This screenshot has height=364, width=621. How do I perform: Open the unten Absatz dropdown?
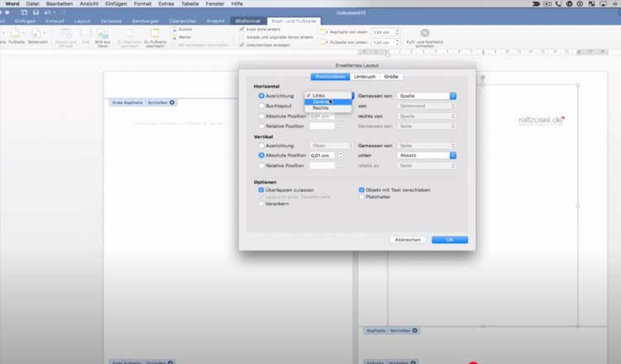[x=427, y=155]
